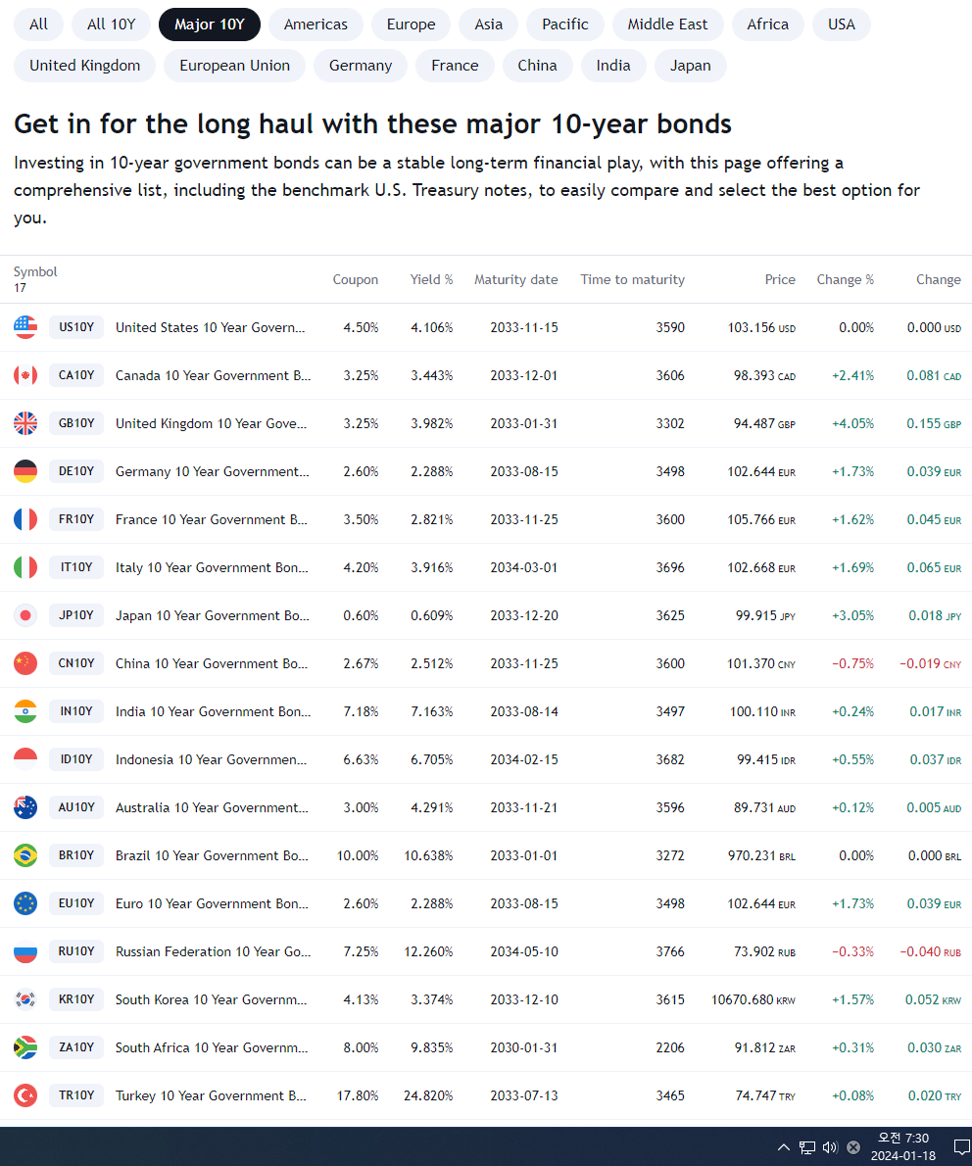The image size is (972, 1166).
Task: Select the Germany filter tab
Action: click(360, 66)
